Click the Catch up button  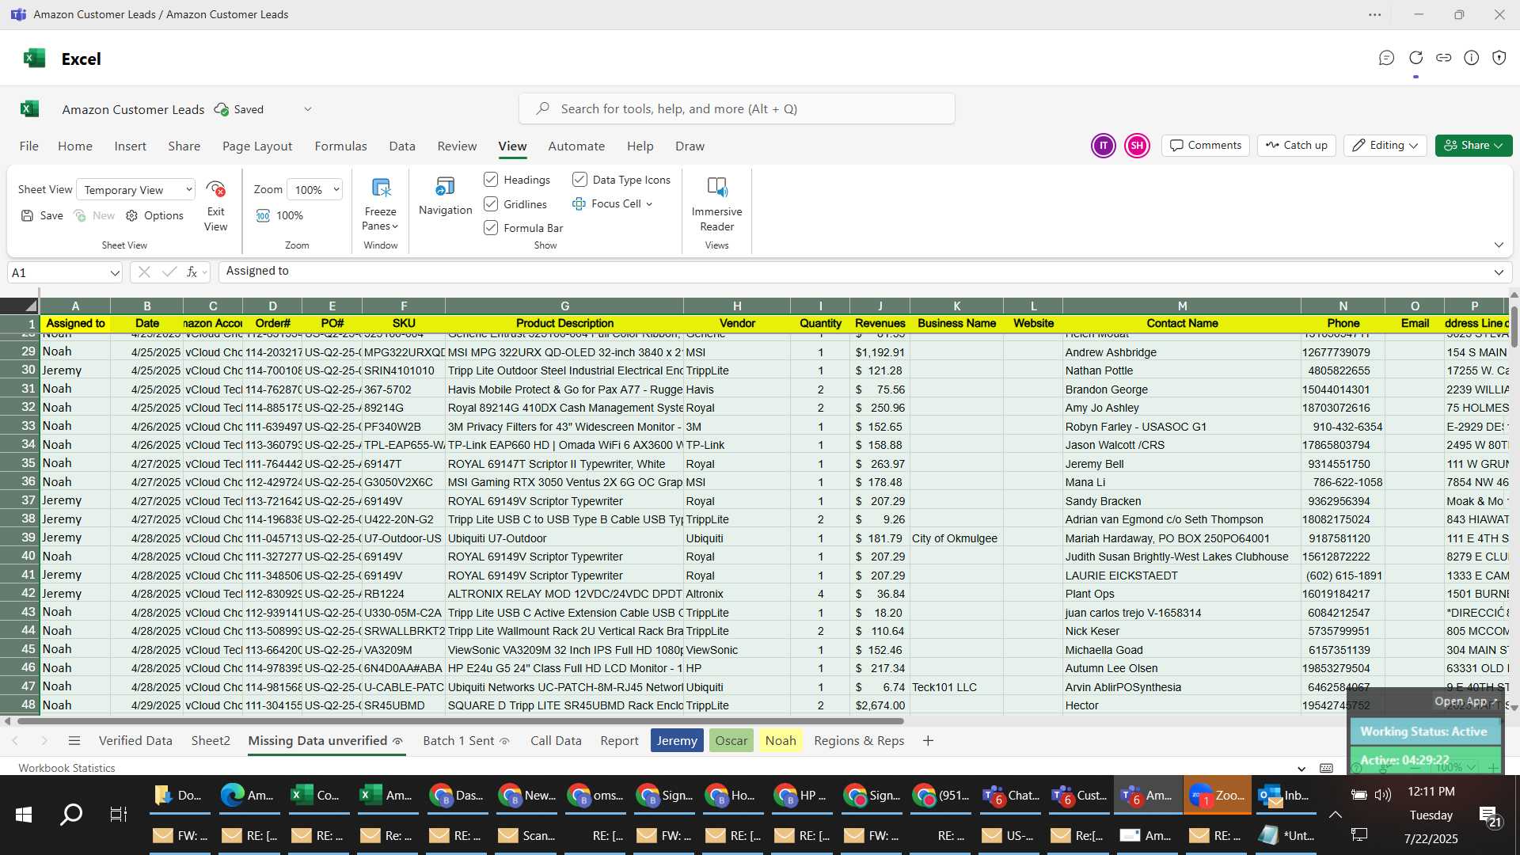[x=1296, y=146]
